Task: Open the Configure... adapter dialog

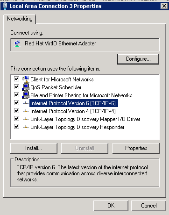Action: tap(138, 59)
